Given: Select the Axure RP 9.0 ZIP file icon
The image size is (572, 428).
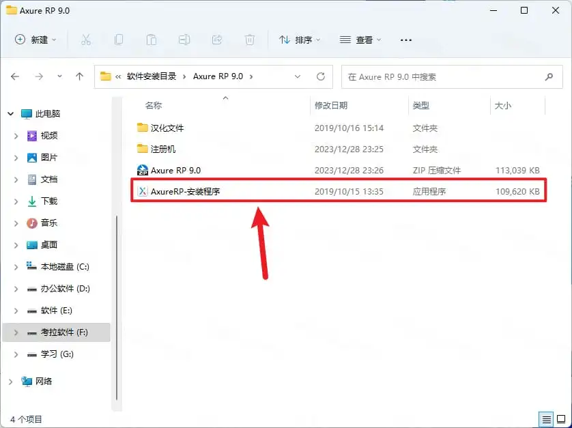Looking at the screenshot, I should pyautogui.click(x=142, y=171).
